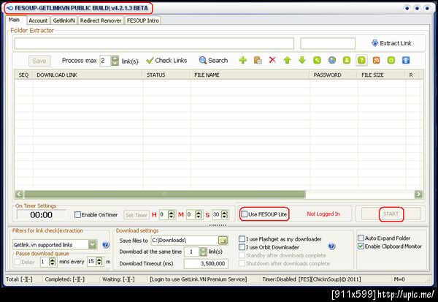Click the DOWNLOAD LINK column header
Image resolution: width=438 pixels, height=302 pixels.
pyautogui.click(x=88, y=75)
